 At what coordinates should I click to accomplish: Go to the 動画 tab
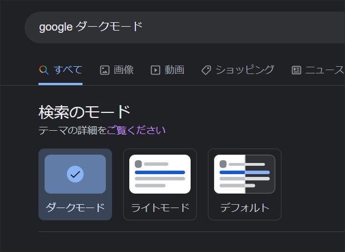click(x=174, y=70)
